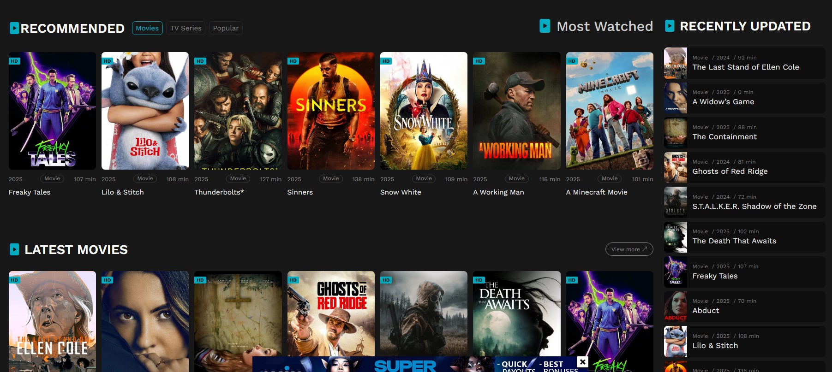The image size is (832, 372).
Task: Open the A Minecraft Movie poster
Action: (x=610, y=111)
